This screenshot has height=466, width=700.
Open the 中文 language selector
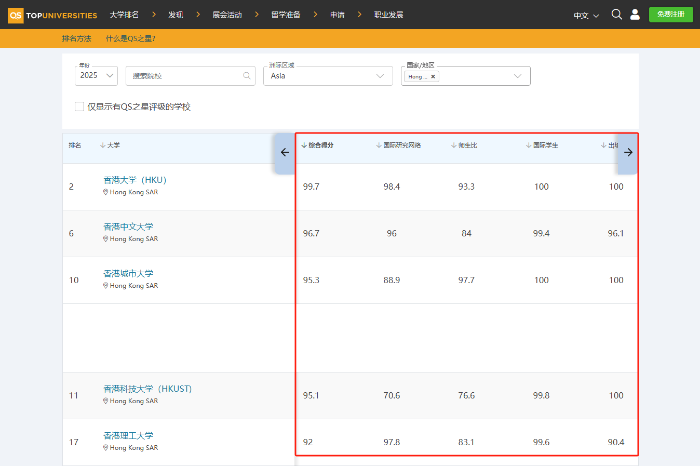(586, 16)
